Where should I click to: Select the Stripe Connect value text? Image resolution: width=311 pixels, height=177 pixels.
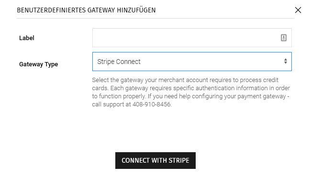point(119,62)
